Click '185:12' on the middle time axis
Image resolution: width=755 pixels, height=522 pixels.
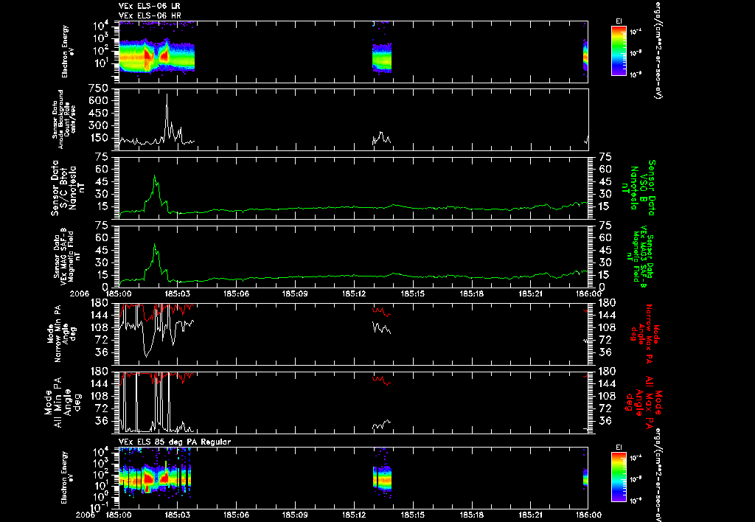pos(354,293)
